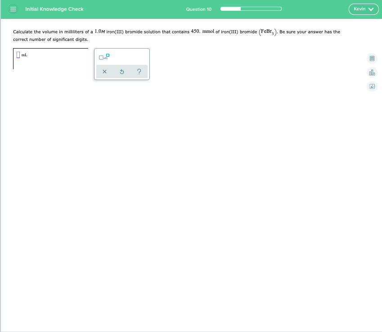This screenshot has height=332, width=382.
Task: Open the calculator tool icon
Action: pos(372,58)
